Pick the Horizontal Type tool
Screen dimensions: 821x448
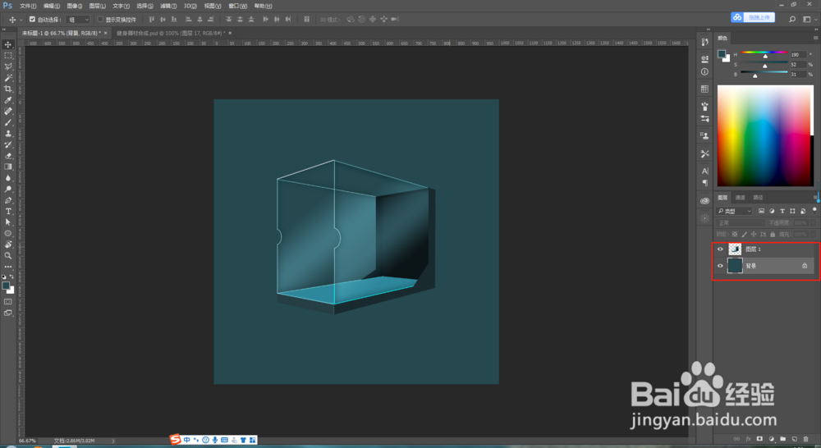(8, 212)
